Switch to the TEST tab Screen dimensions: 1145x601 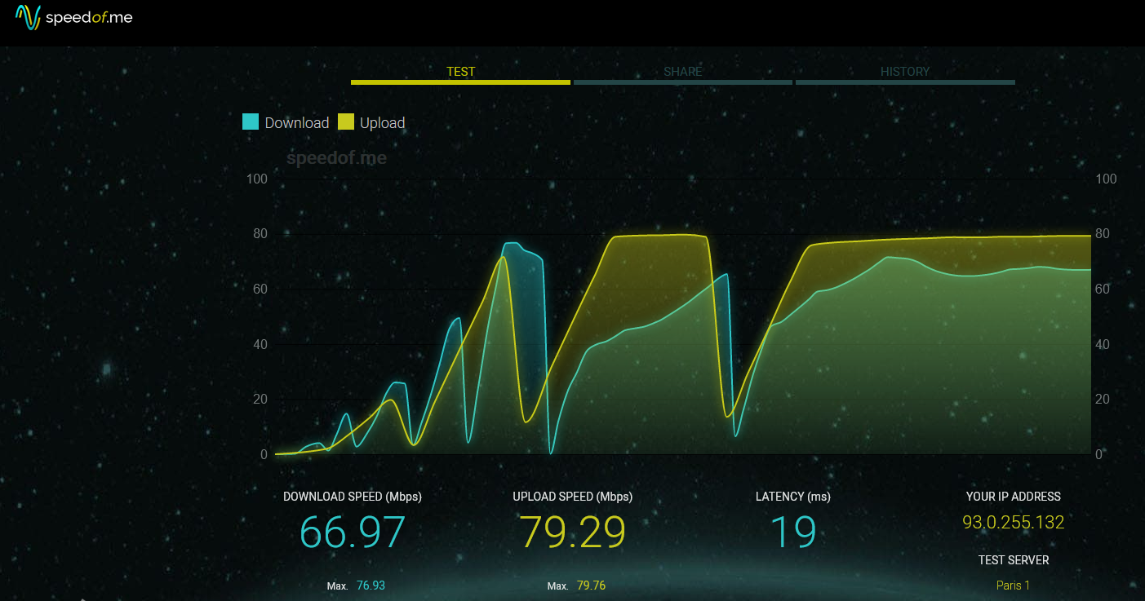[460, 72]
